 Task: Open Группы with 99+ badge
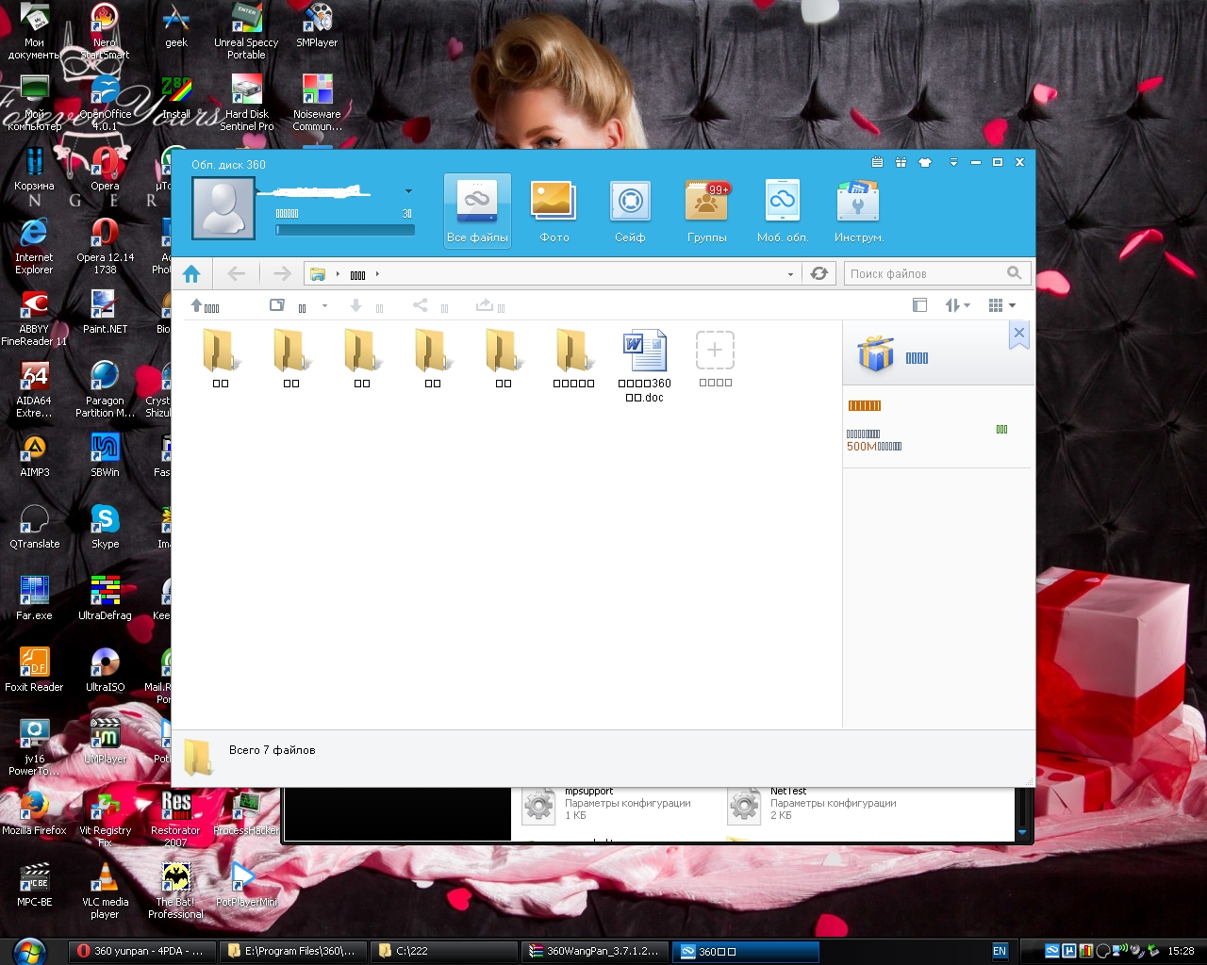[706, 211]
